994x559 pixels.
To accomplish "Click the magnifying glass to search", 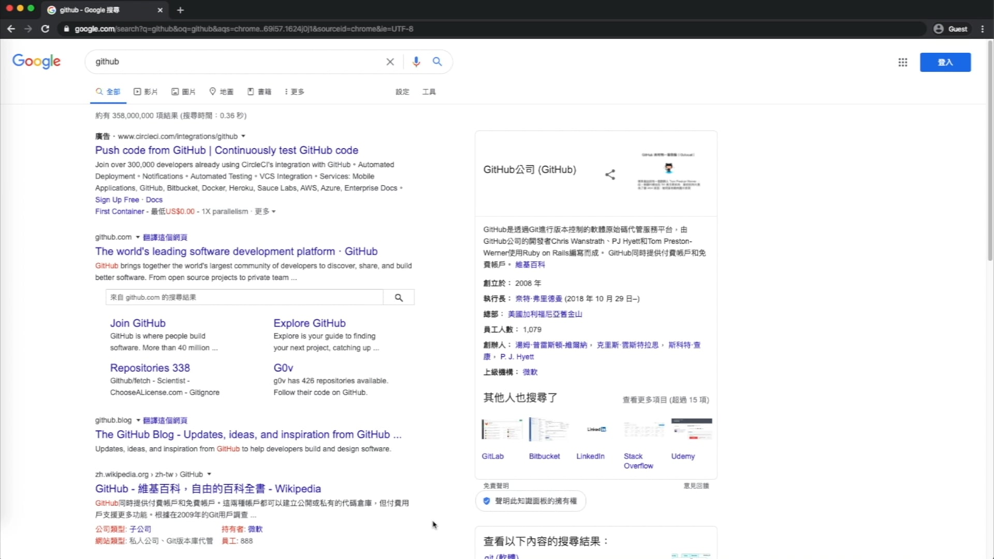I will coord(436,62).
